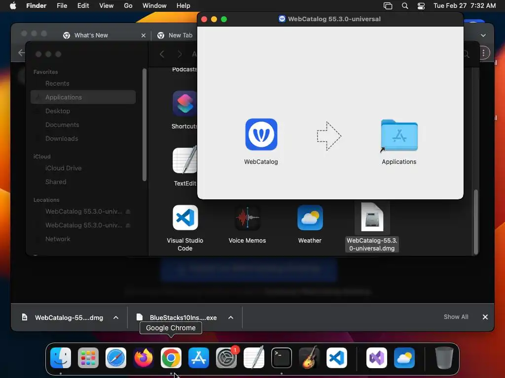
Task: Open the Edit menu
Action: click(x=83, y=6)
